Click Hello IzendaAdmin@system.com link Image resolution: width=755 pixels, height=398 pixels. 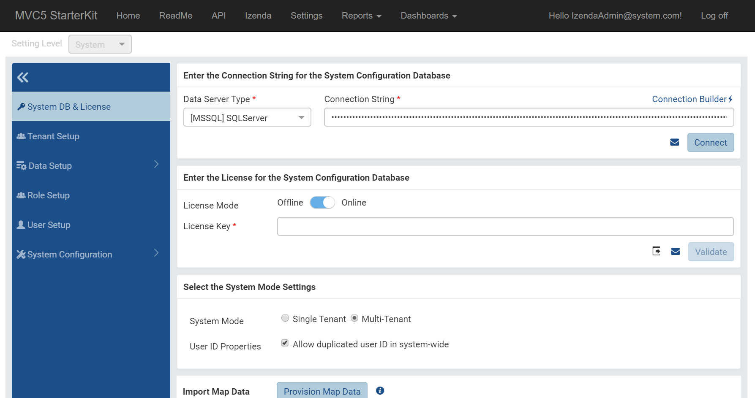pos(615,16)
